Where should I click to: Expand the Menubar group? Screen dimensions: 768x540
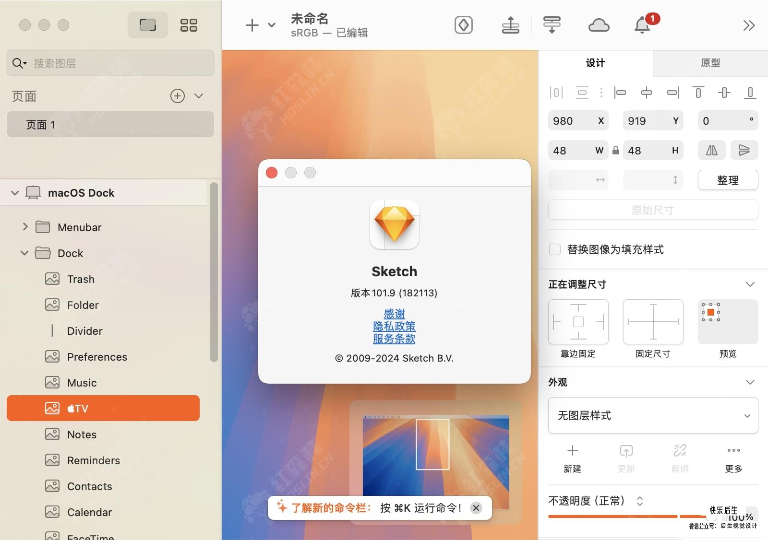click(25, 227)
